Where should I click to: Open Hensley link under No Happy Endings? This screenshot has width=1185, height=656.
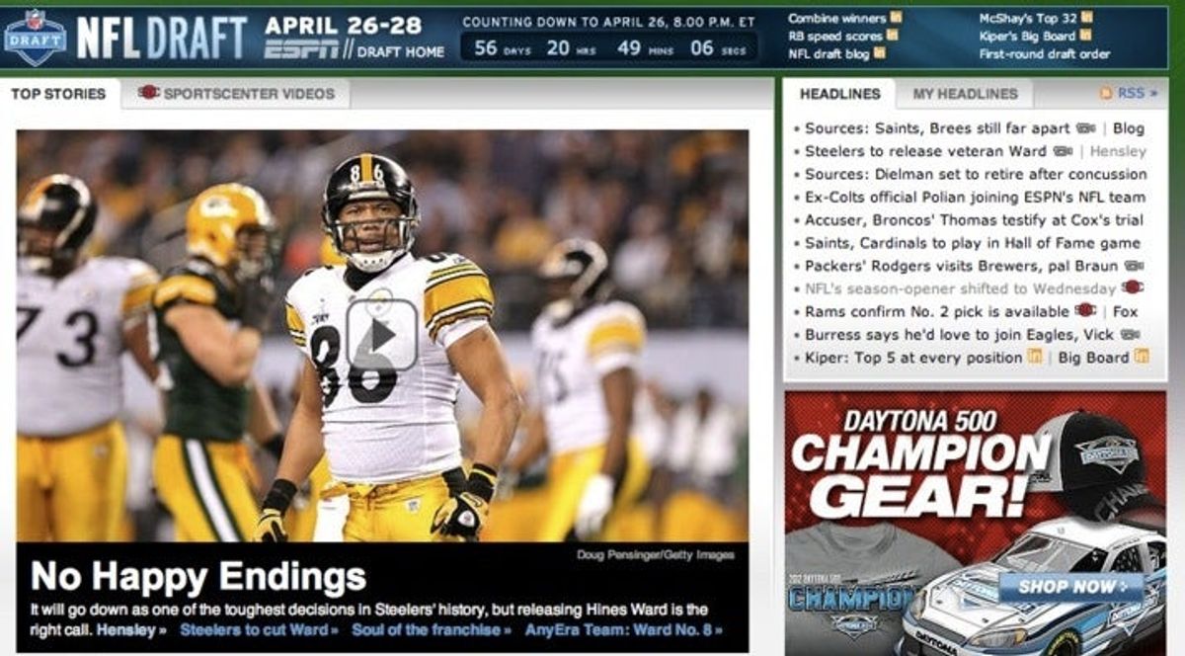pyautogui.click(x=133, y=628)
